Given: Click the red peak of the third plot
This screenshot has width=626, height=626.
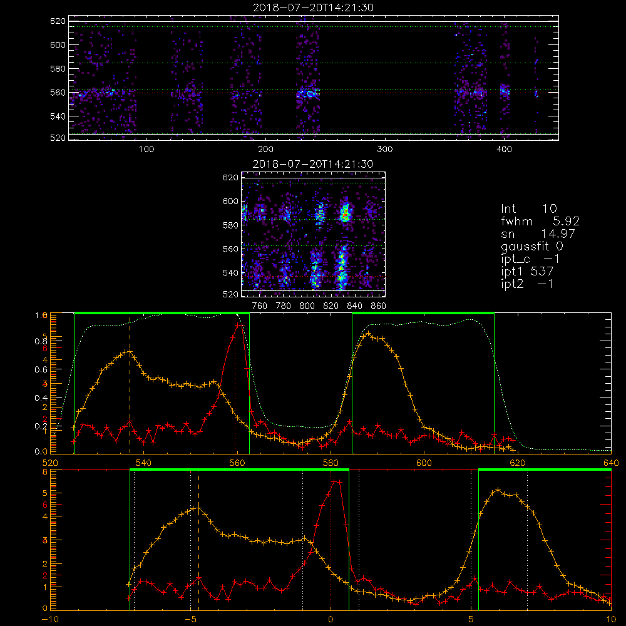Looking at the screenshot, I should (x=239, y=326).
